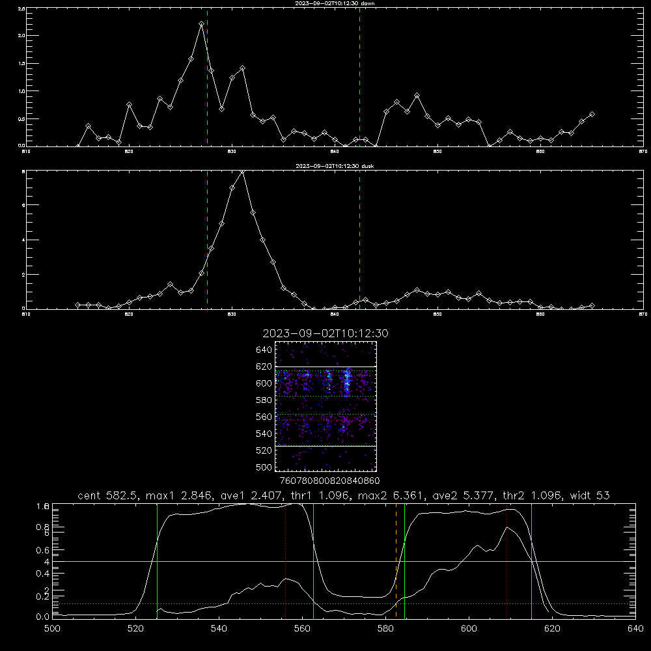Screen dimensions: 651x651
Task: Click the 0.4 label on bottom plot y-axis
Action: click(x=43, y=574)
